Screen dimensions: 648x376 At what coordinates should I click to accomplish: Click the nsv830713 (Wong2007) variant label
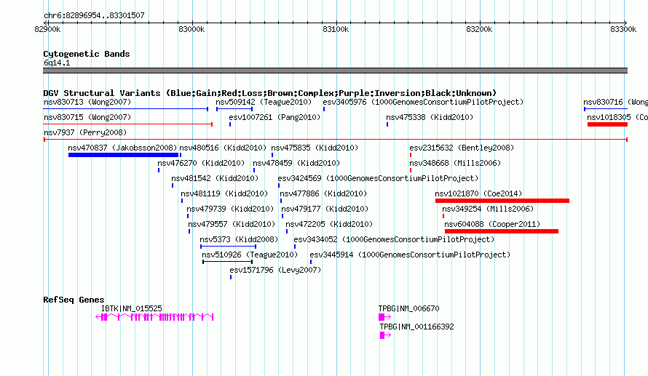[87, 102]
